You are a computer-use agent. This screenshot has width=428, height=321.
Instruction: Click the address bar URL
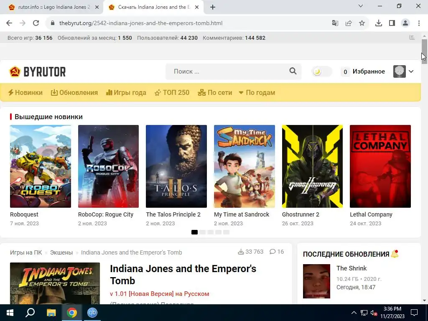coord(141,23)
